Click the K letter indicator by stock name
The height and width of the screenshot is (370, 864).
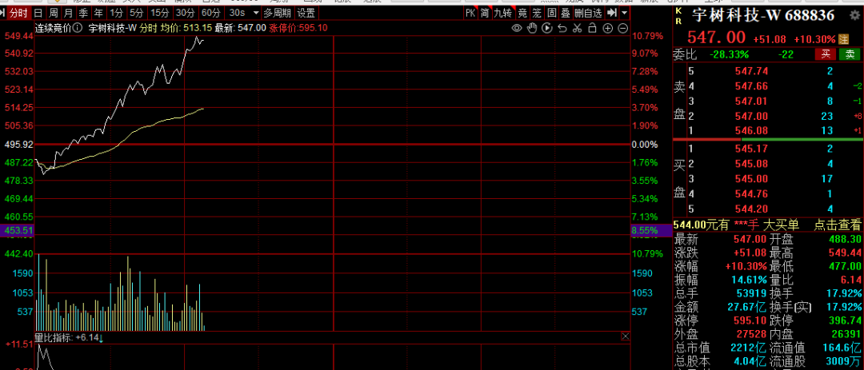(678, 10)
